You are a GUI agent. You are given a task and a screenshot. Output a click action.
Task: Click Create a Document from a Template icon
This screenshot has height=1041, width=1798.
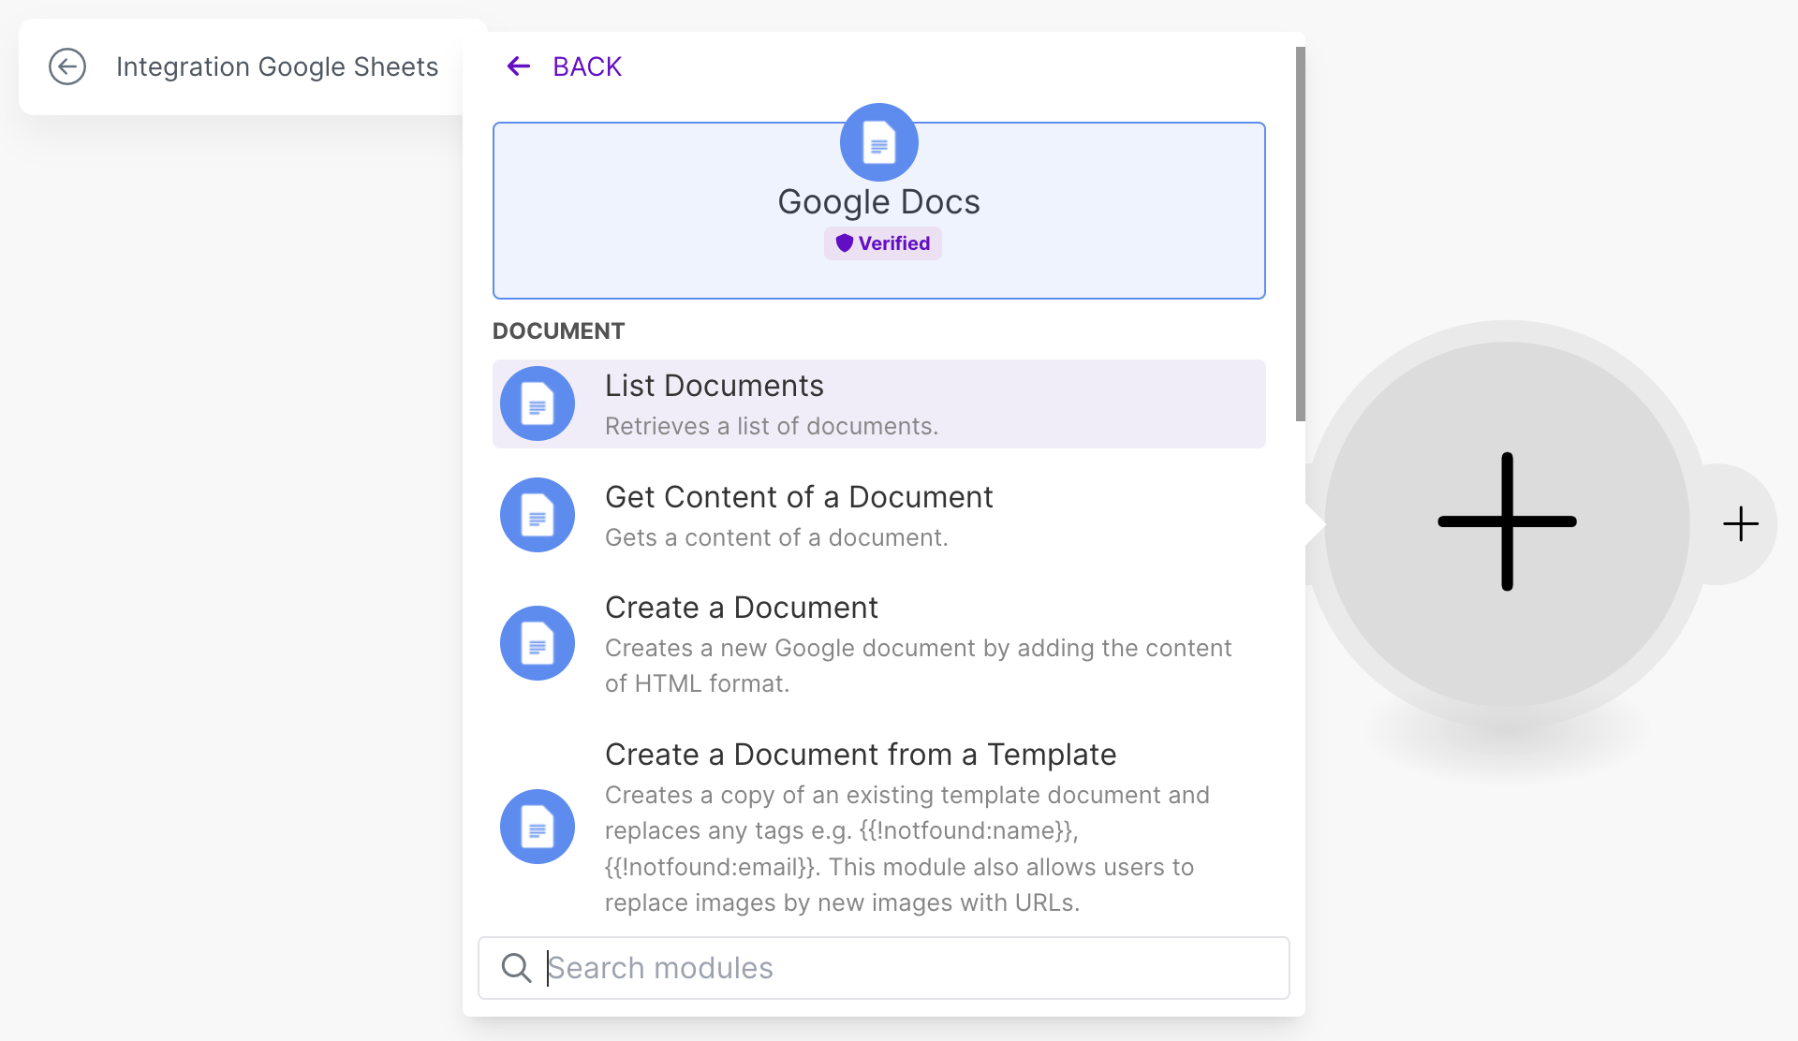[x=538, y=827]
